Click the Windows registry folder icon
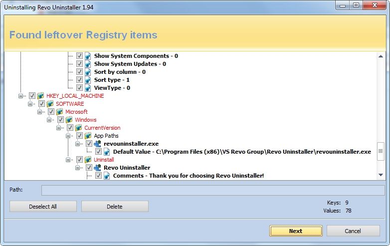390x246 pixels. [x=69, y=120]
